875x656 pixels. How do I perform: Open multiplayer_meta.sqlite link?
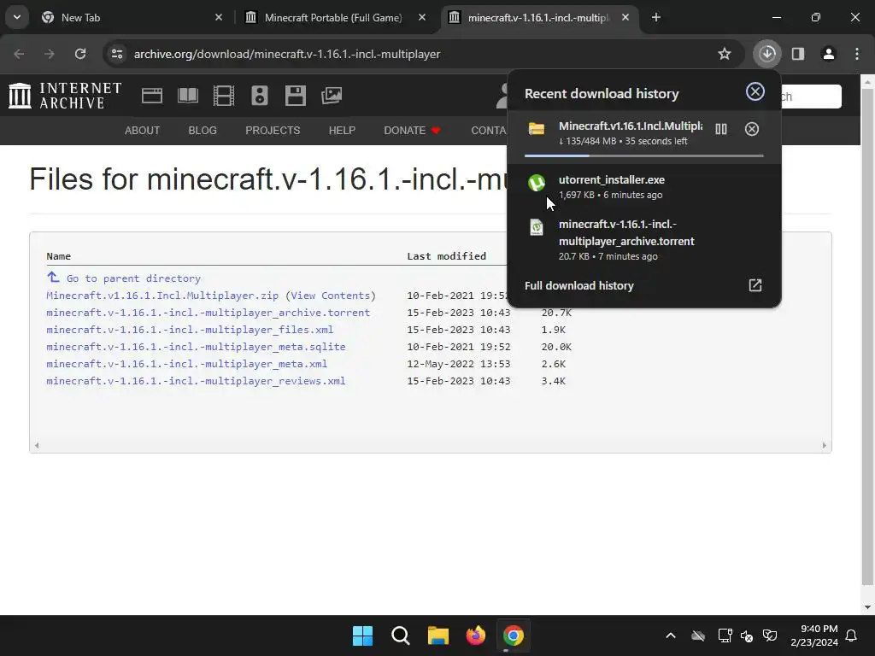pos(196,347)
